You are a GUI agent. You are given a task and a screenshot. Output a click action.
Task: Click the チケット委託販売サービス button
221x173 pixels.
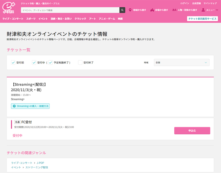[x=202, y=19]
